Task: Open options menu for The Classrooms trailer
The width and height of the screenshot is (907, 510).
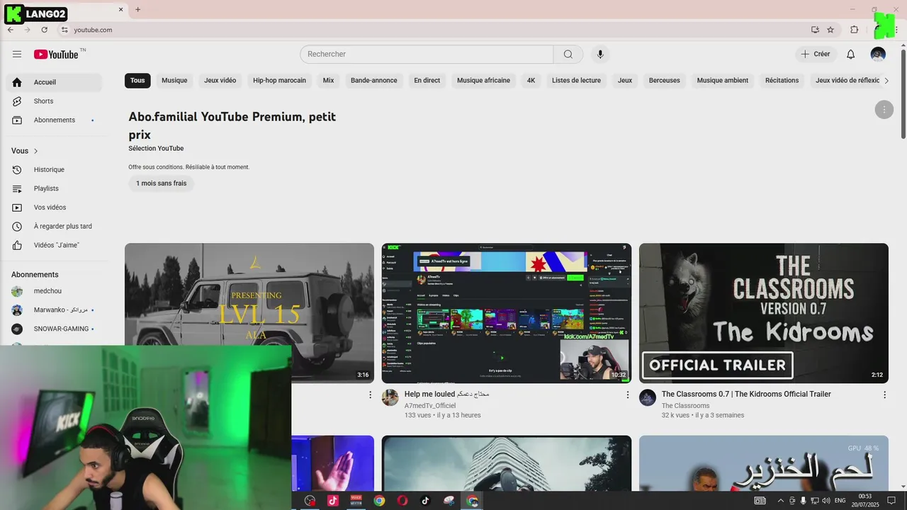Action: (x=884, y=395)
